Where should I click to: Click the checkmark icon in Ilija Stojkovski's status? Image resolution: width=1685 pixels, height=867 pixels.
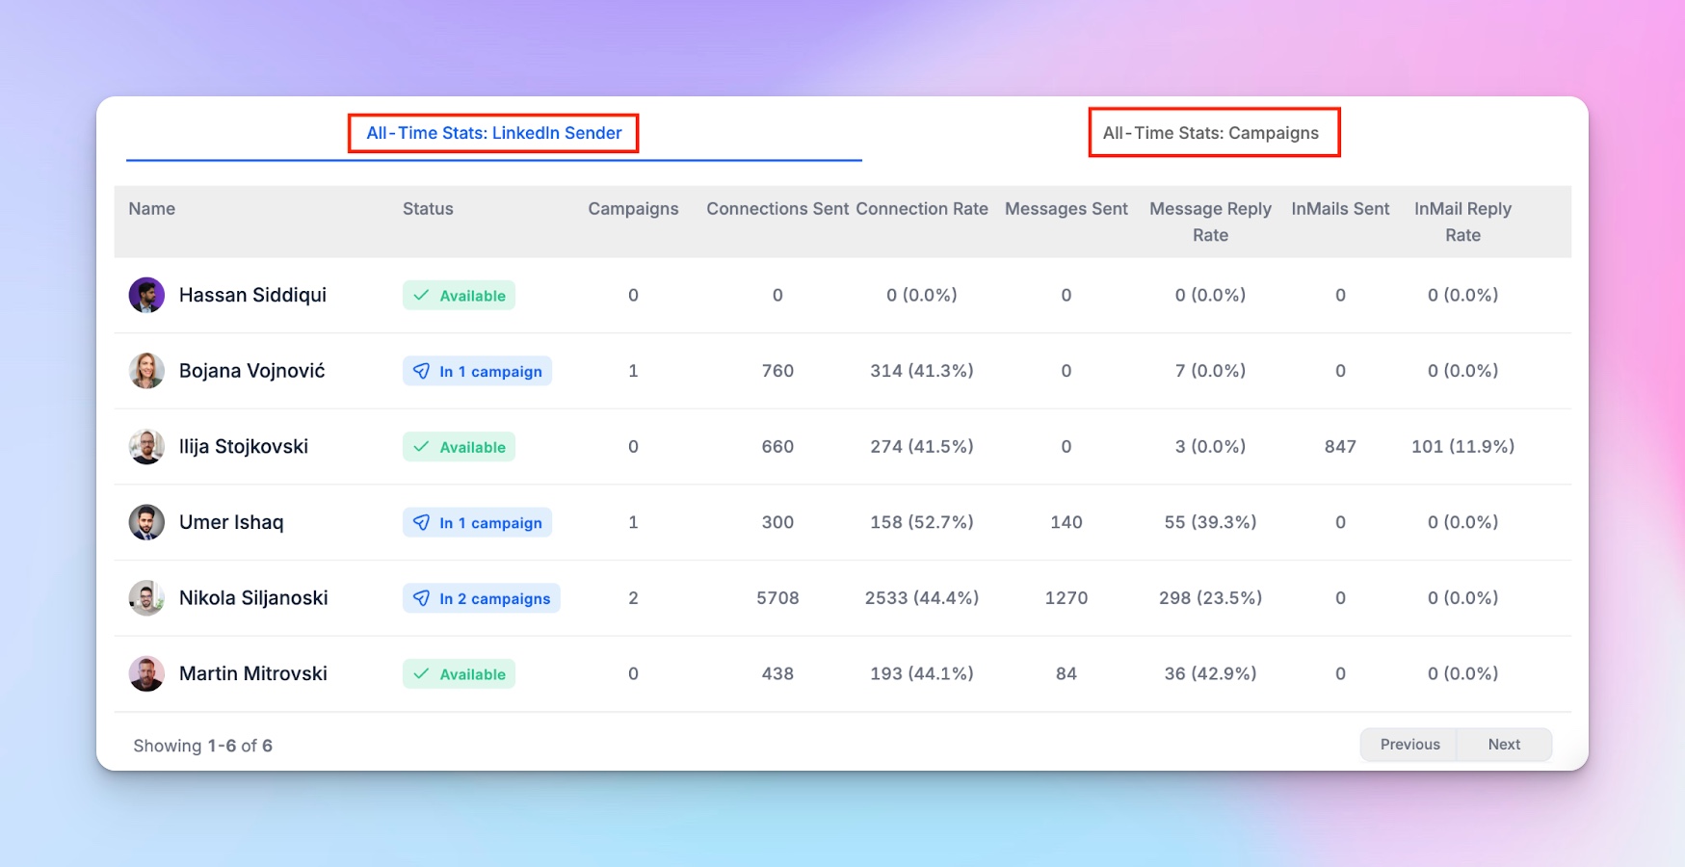(x=421, y=446)
